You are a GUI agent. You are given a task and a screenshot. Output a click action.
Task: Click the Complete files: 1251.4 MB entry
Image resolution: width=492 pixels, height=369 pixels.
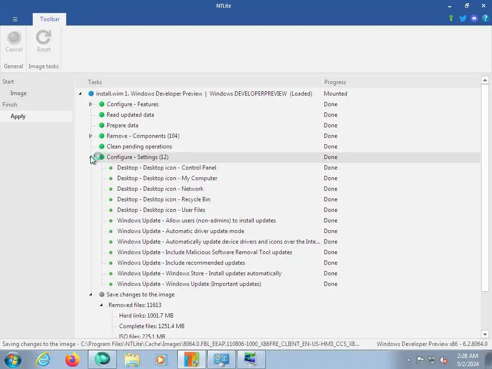pyautogui.click(x=151, y=326)
